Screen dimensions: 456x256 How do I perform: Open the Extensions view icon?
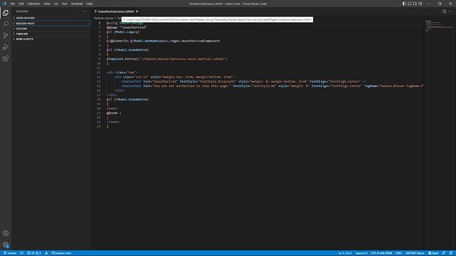pos(5,58)
